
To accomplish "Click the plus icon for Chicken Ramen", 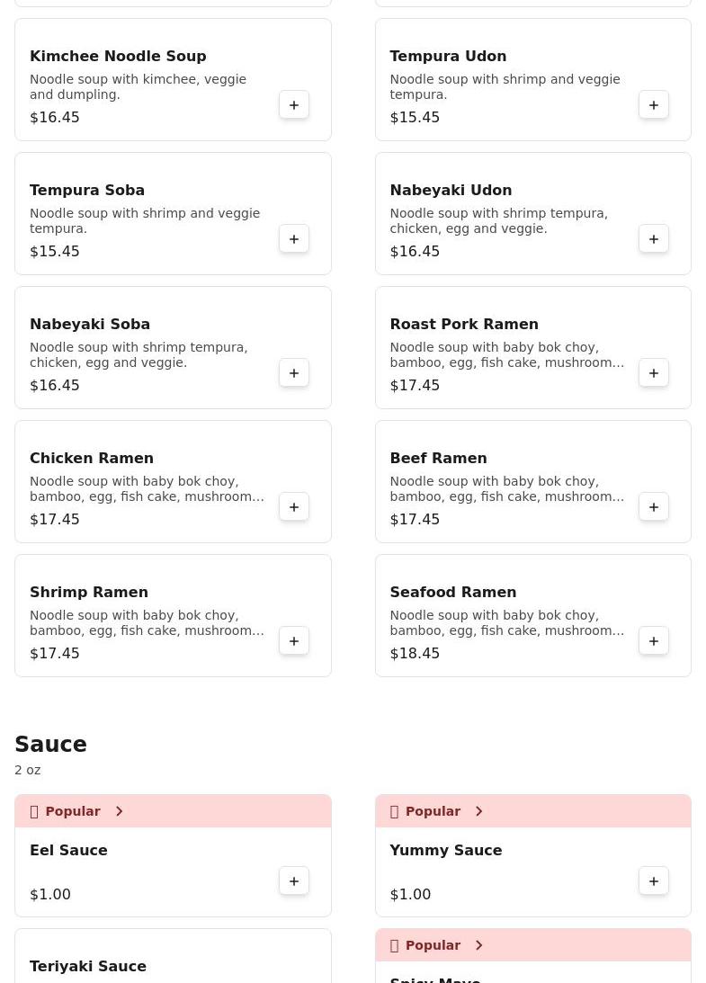I will click(294, 507).
